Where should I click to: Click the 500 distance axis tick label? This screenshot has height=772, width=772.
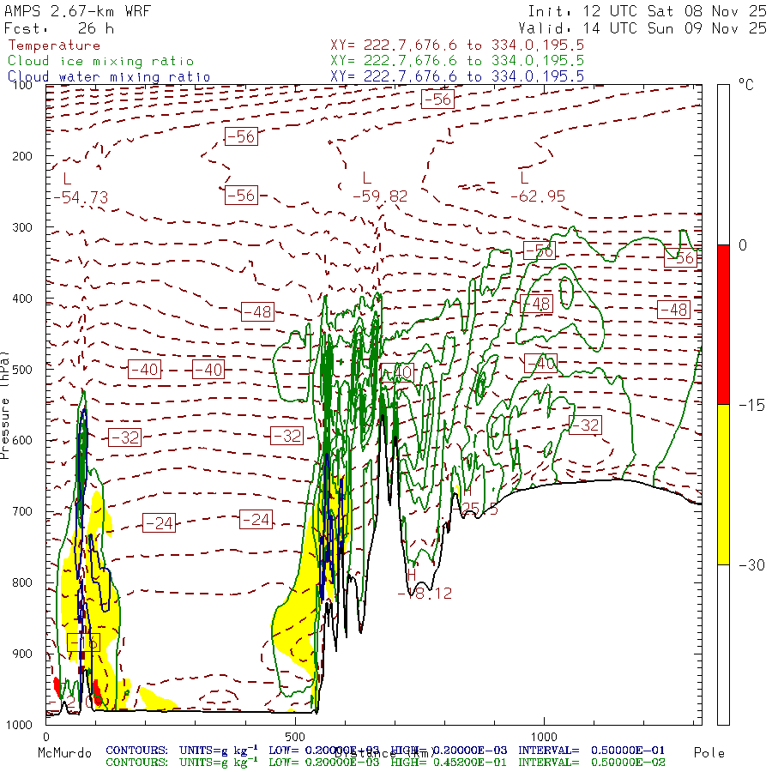295,737
